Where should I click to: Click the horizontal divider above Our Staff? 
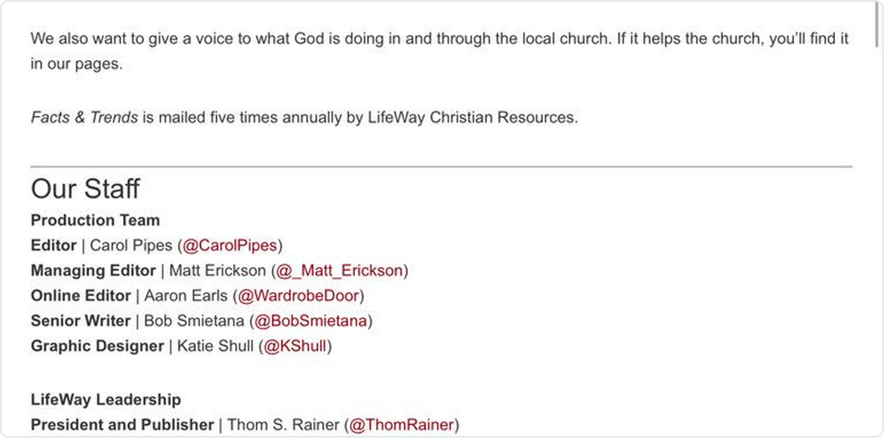pyautogui.click(x=441, y=166)
